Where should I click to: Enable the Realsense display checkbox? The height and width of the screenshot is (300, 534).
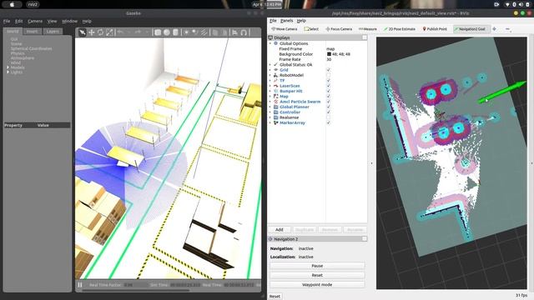coord(328,117)
